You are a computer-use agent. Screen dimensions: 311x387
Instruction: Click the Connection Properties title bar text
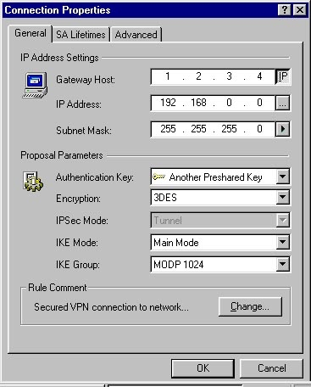click(x=58, y=10)
